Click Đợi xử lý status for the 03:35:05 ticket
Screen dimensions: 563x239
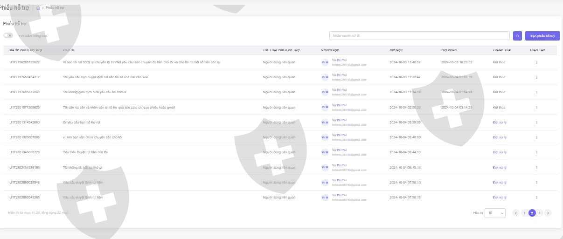pyautogui.click(x=500, y=123)
